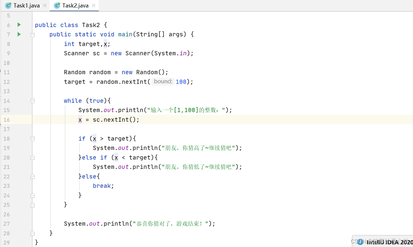Image resolution: width=413 pixels, height=247 pixels.
Task: Place cursor on class name Task2
Action: coord(91,25)
